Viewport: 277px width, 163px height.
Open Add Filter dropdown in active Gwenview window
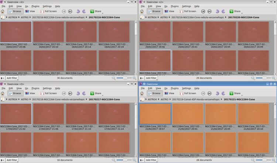click(151, 160)
